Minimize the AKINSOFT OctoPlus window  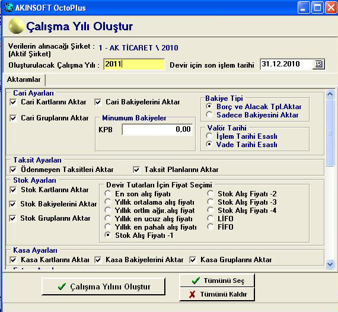pyautogui.click(x=304, y=8)
